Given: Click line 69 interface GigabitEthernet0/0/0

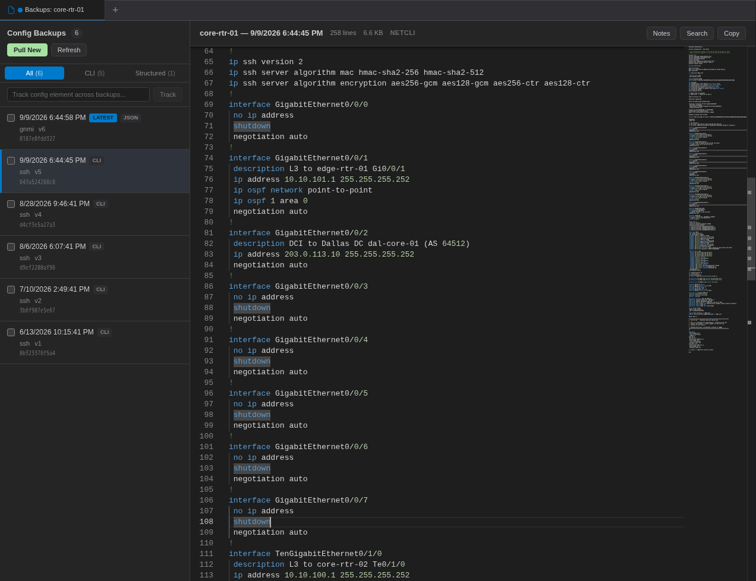Looking at the screenshot, I should click(298, 105).
